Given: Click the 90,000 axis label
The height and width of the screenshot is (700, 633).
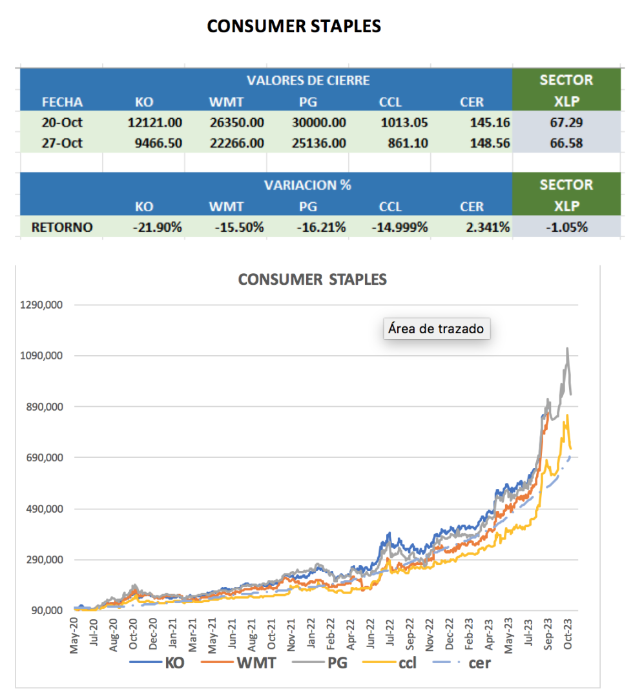Looking at the screenshot, I should point(47,610).
